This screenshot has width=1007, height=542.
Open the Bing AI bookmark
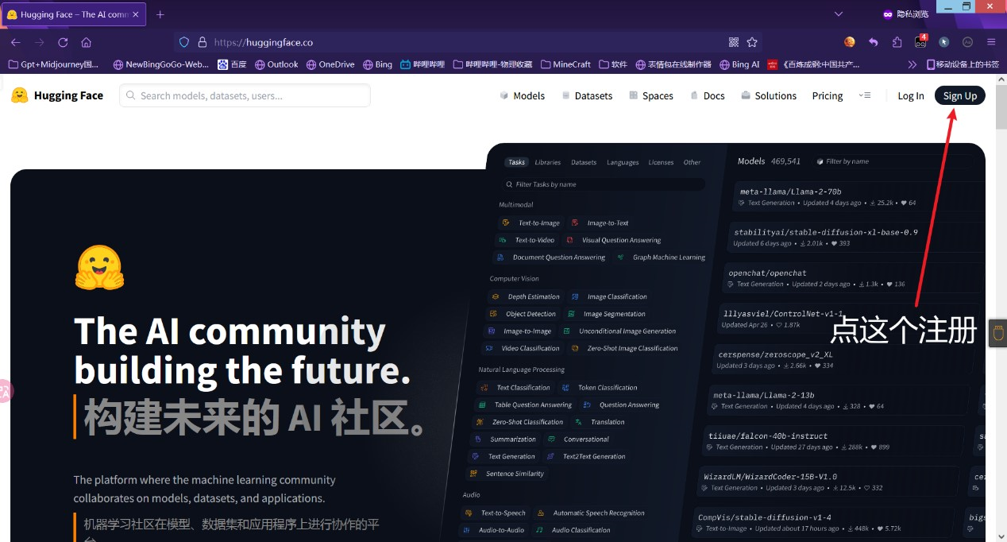(739, 64)
